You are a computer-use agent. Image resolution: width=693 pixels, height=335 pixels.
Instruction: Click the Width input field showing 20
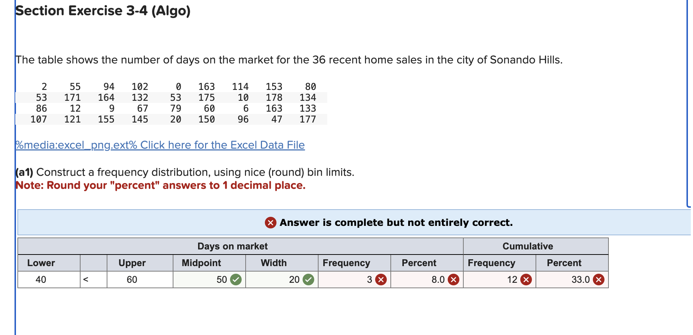pyautogui.click(x=281, y=280)
